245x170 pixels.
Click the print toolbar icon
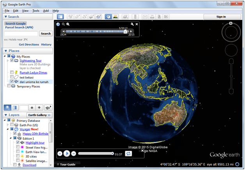153,17
